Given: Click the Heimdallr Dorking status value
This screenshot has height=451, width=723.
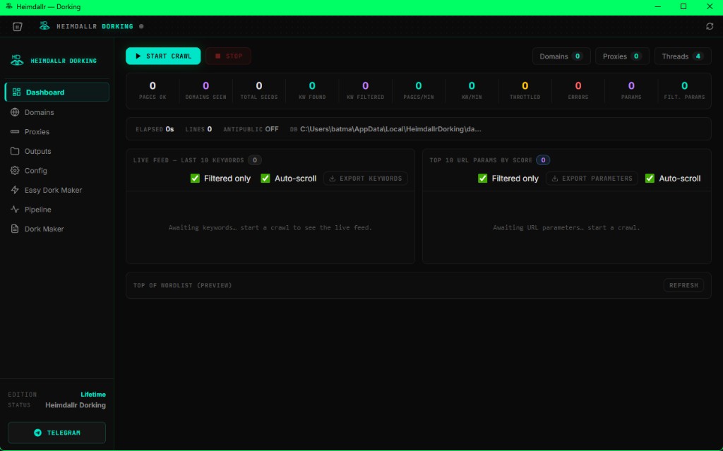Looking at the screenshot, I should 76,405.
